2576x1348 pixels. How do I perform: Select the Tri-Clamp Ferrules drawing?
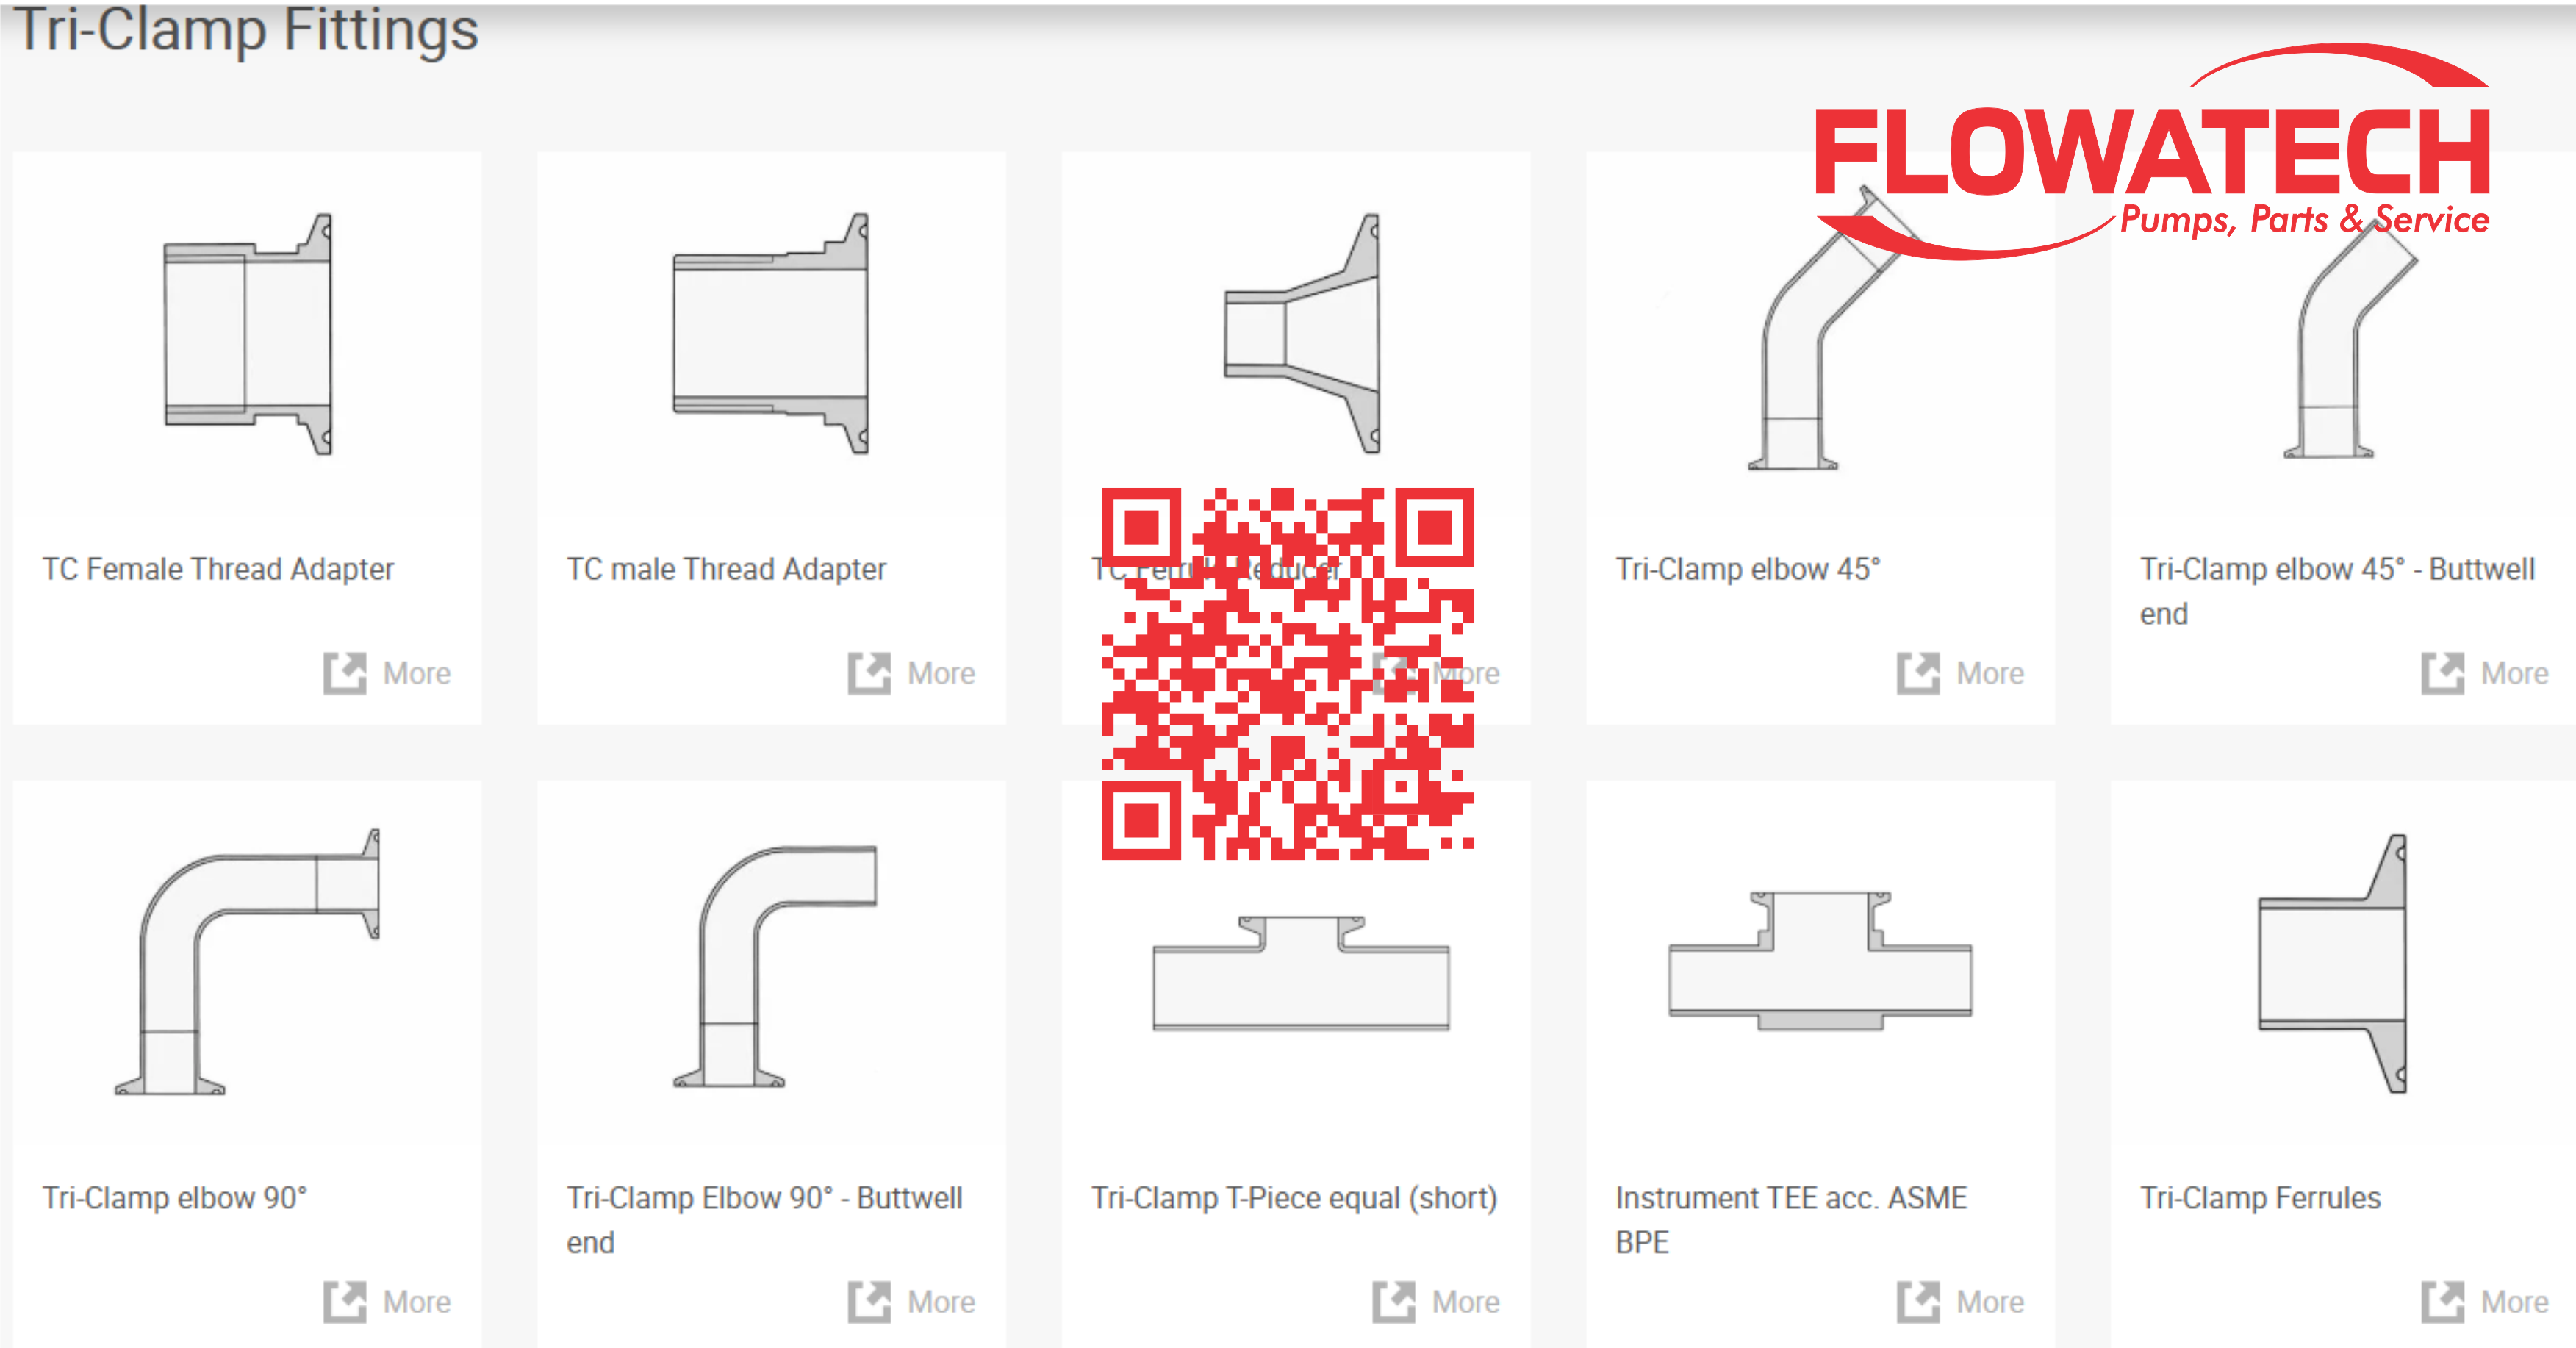click(x=2332, y=964)
